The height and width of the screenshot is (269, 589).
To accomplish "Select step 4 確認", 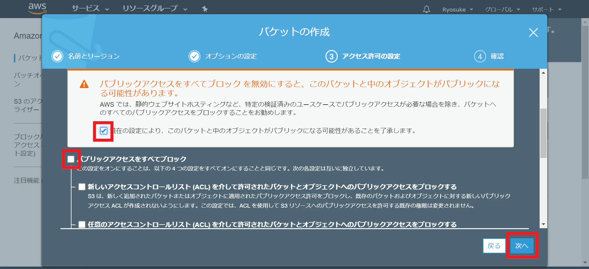I will click(489, 56).
